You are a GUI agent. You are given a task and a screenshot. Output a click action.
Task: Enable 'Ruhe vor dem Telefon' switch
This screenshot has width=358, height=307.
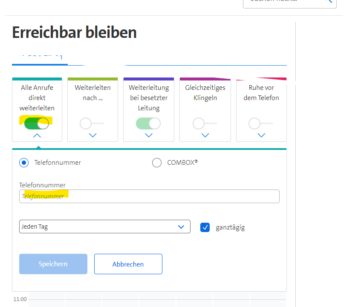tap(261, 123)
